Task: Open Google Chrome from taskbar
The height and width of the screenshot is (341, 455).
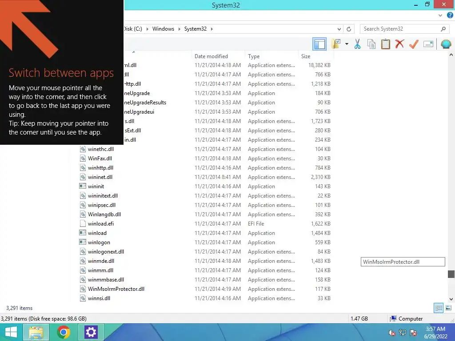Action: click(x=63, y=332)
